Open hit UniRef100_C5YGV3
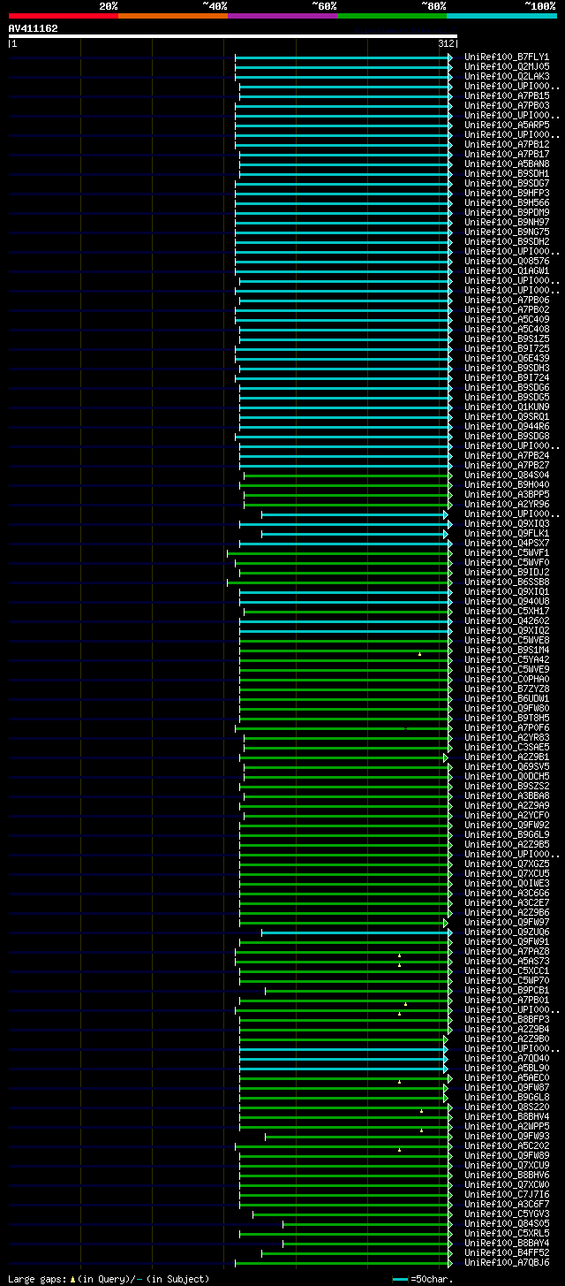 click(x=507, y=1214)
